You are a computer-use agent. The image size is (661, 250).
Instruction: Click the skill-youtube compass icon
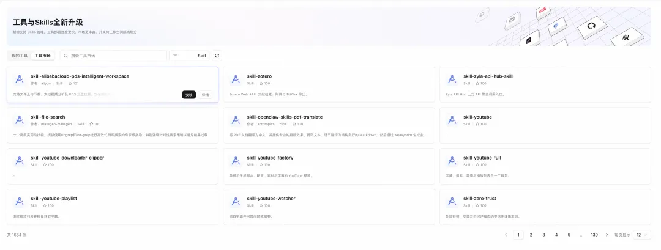[452, 120]
